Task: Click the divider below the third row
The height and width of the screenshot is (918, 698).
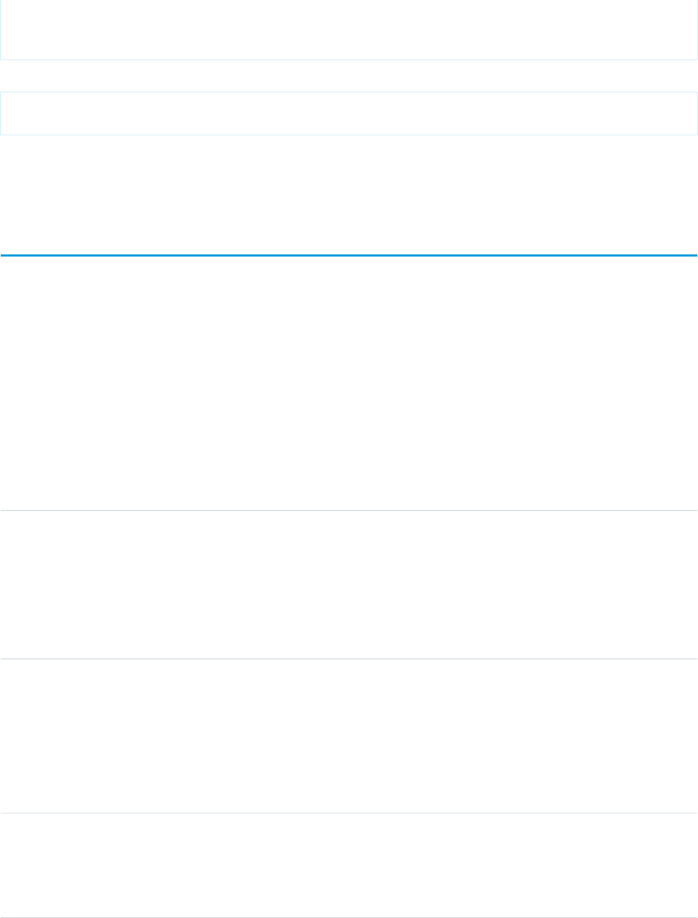Action: 349,813
